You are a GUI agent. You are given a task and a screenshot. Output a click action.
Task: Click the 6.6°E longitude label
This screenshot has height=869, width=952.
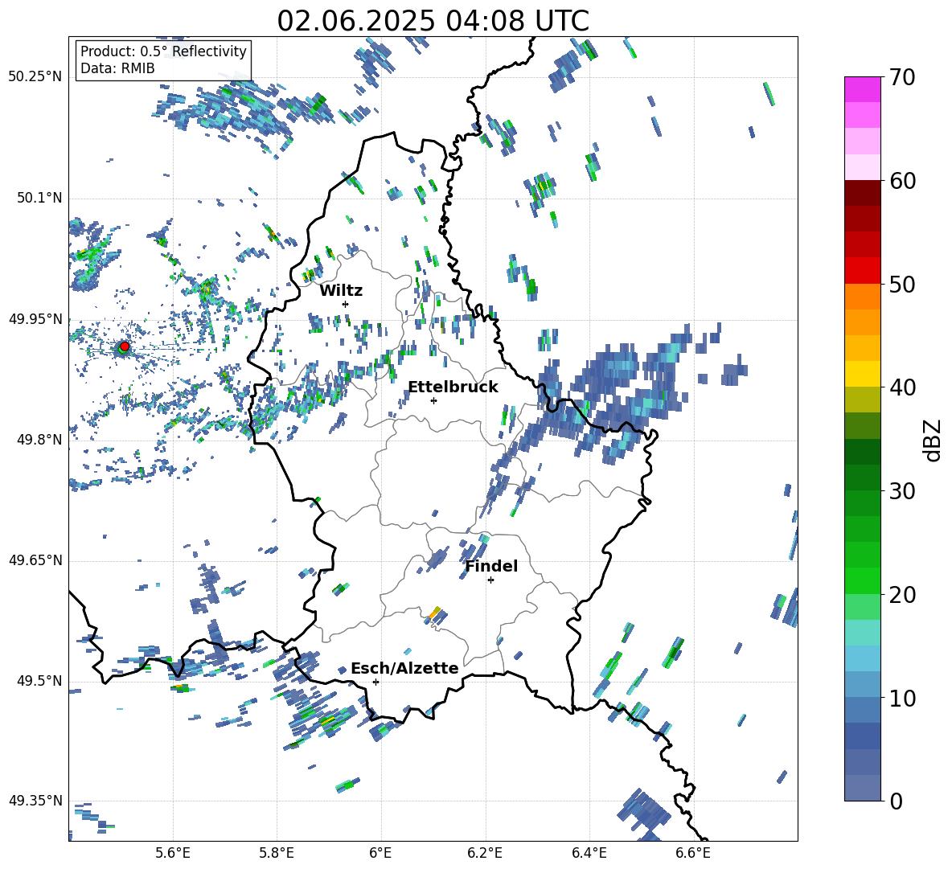click(693, 853)
